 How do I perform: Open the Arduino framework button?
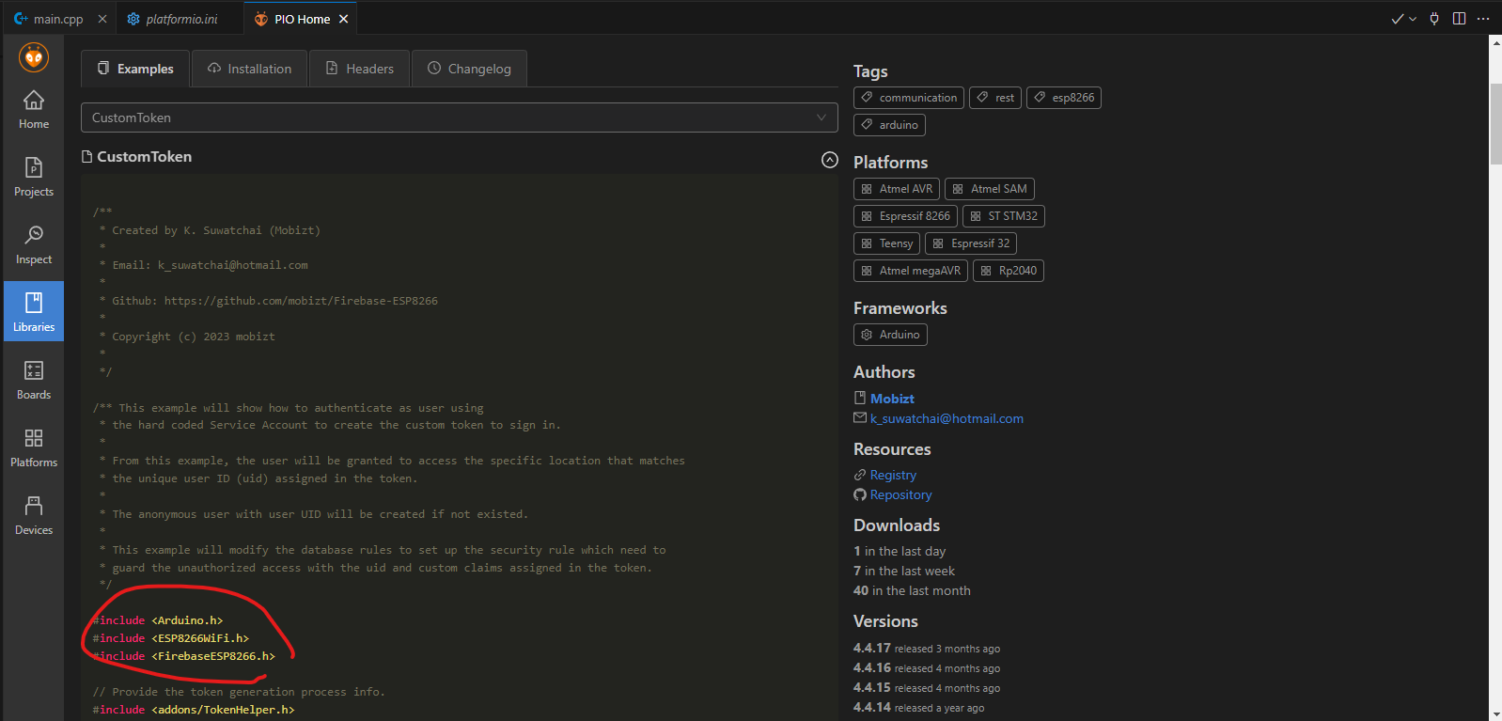pyautogui.click(x=890, y=335)
